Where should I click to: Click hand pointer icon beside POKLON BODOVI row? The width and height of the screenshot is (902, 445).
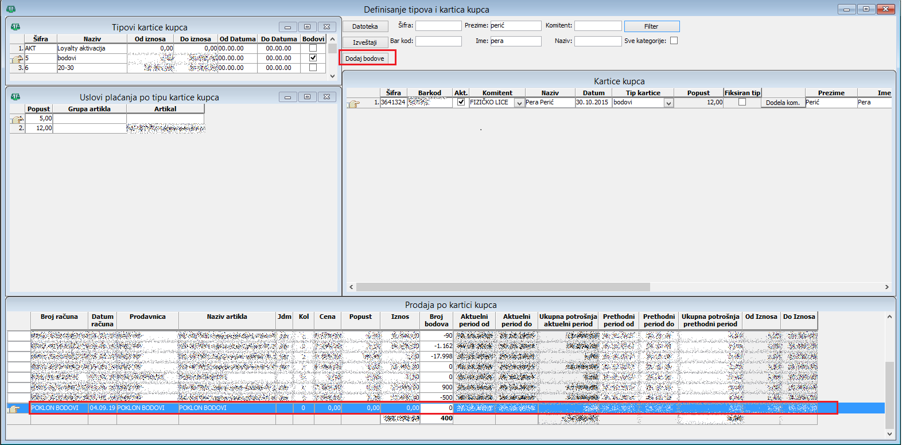point(14,408)
